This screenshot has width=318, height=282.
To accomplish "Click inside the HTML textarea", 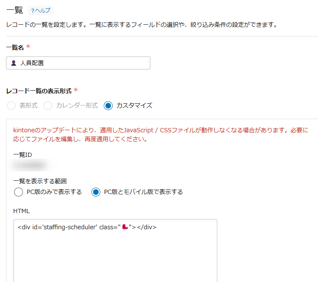I will click(x=115, y=251).
